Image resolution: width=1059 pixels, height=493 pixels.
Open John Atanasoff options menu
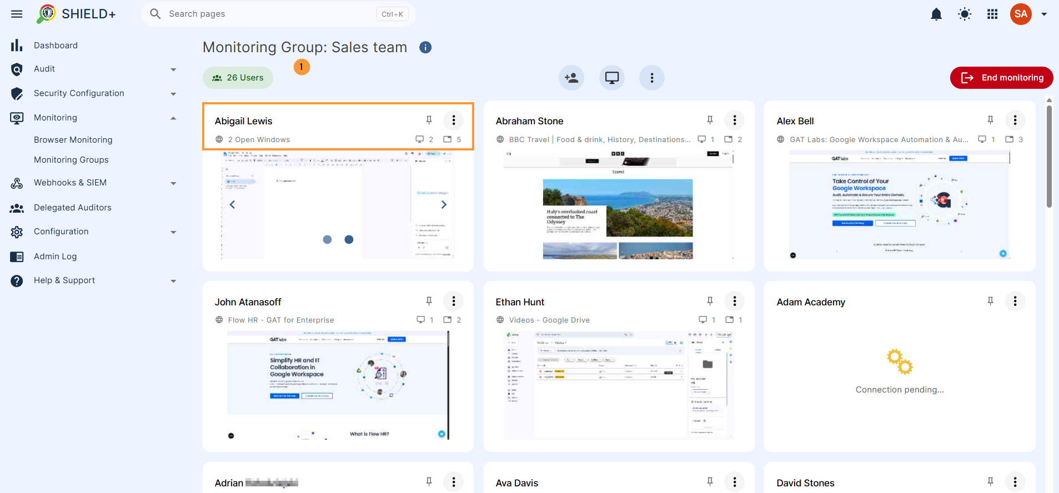pos(454,301)
